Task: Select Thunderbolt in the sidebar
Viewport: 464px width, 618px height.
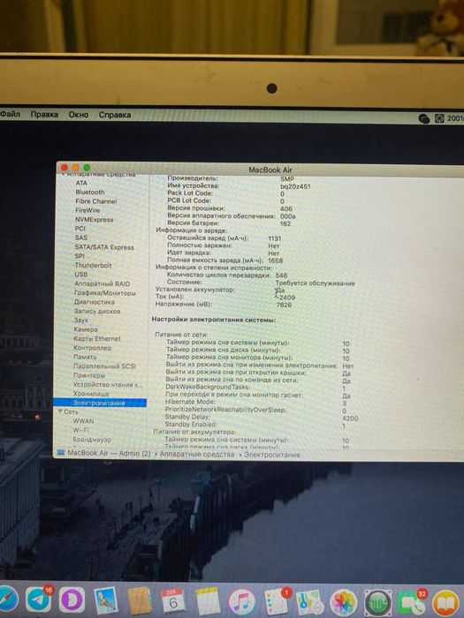Action: (x=93, y=265)
